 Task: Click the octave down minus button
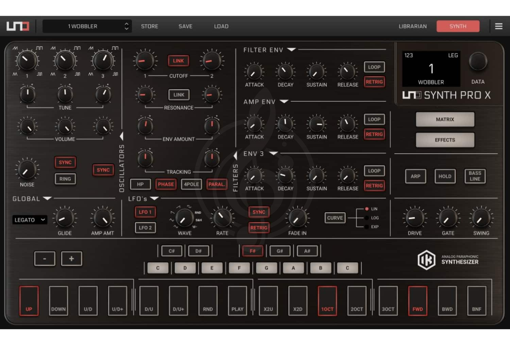[x=45, y=259]
